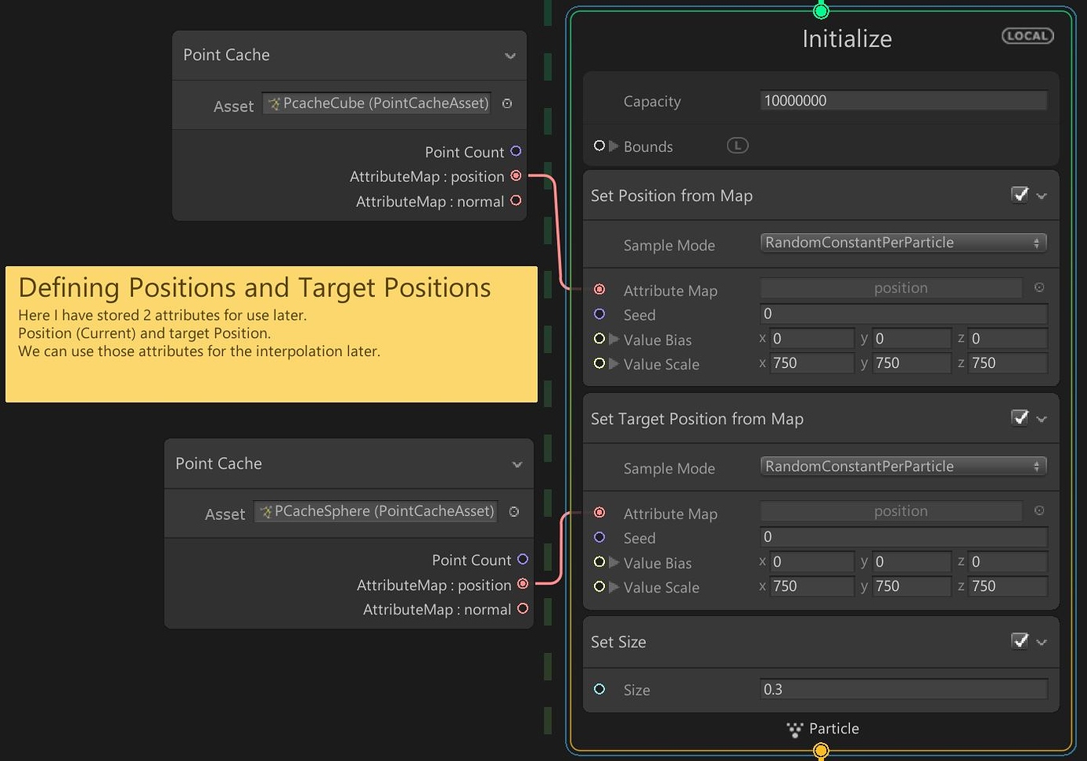Click Attribute Map input port in Set Position

[x=599, y=289]
